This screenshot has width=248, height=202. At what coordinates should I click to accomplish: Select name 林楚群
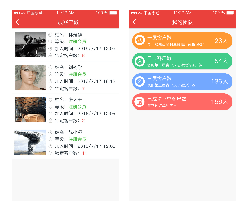point(75,35)
